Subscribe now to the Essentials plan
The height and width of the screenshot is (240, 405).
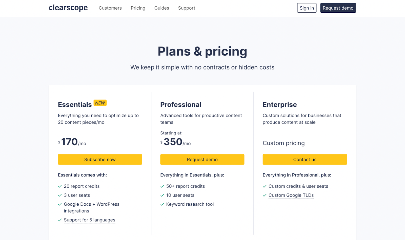(100, 159)
